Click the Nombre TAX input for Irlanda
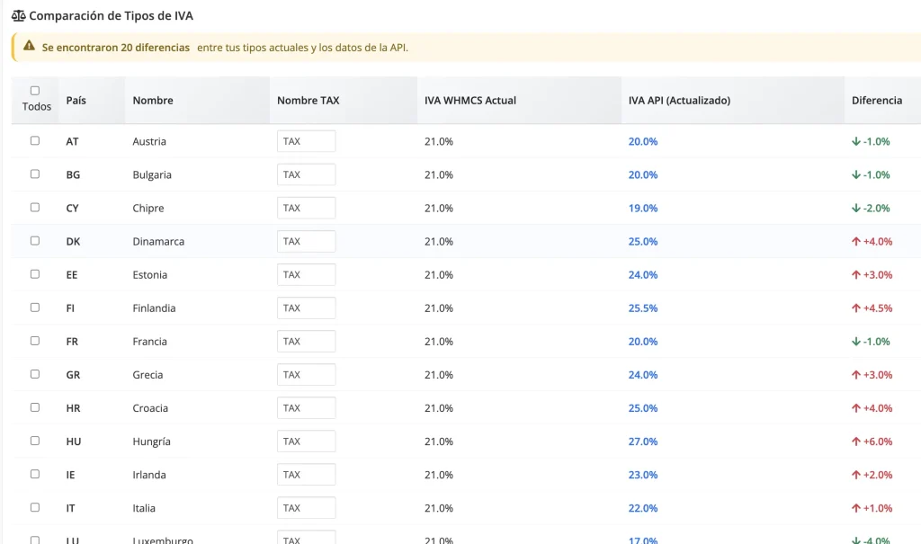The height and width of the screenshot is (544, 921). pyautogui.click(x=306, y=475)
